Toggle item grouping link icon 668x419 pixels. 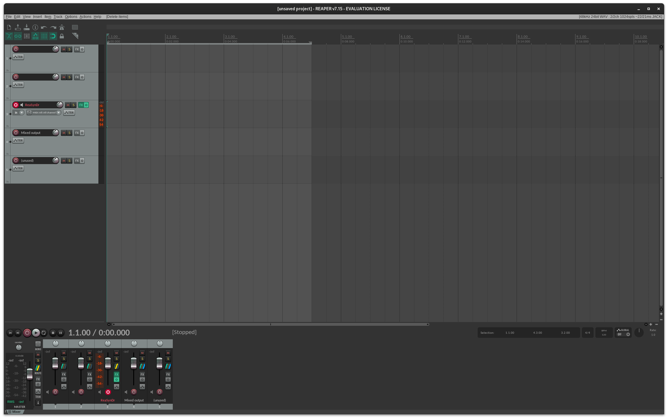[18, 36]
